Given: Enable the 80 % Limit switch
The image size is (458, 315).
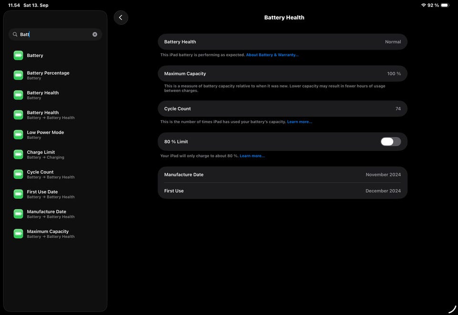Looking at the screenshot, I should coord(391,142).
